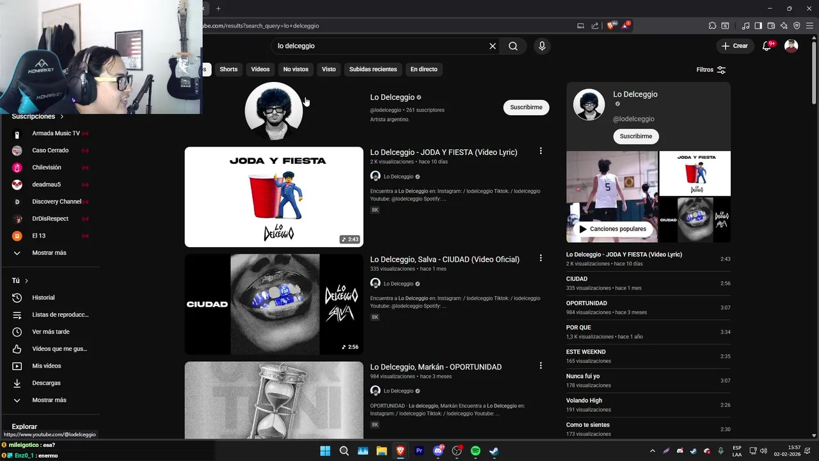Image resolution: width=819 pixels, height=461 pixels.
Task: Open a new browser tab
Action: [x=218, y=8]
